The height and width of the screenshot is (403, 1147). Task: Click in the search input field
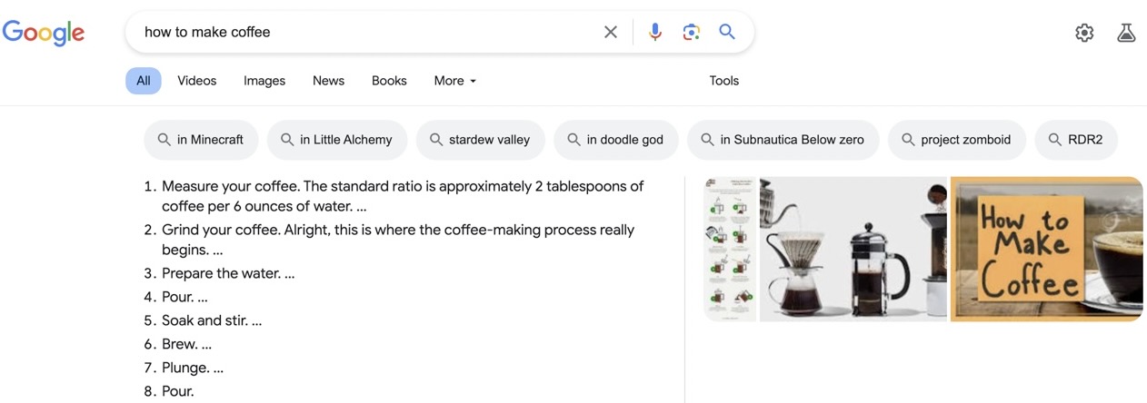tap(364, 33)
